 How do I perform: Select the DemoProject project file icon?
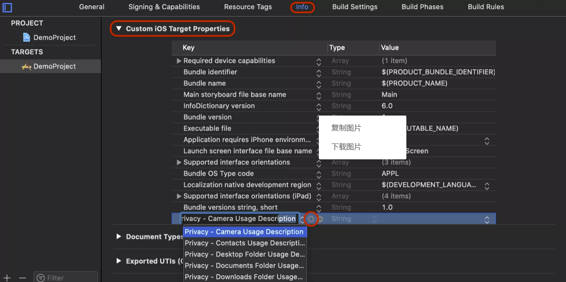[27, 38]
